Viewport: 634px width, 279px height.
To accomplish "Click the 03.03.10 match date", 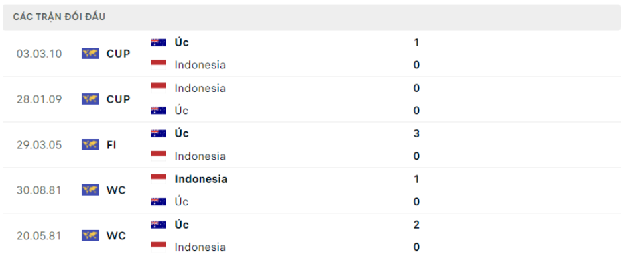I will (x=40, y=54).
